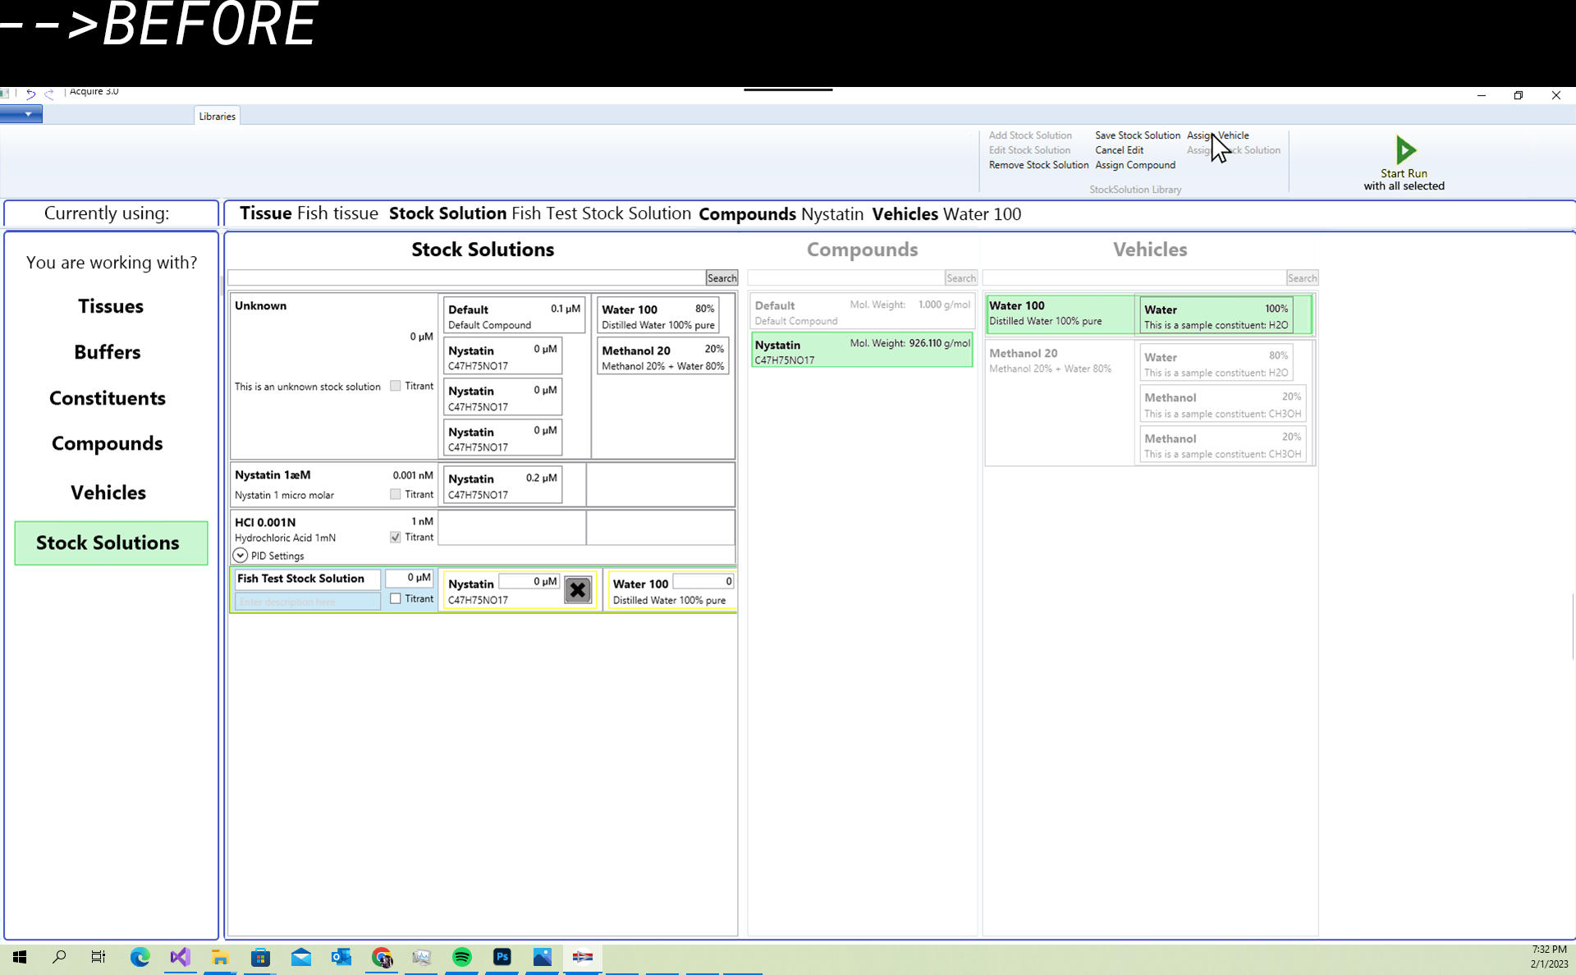Open Visual Studio from the taskbar
Viewport: 1576px width, 975px height.
[180, 957]
